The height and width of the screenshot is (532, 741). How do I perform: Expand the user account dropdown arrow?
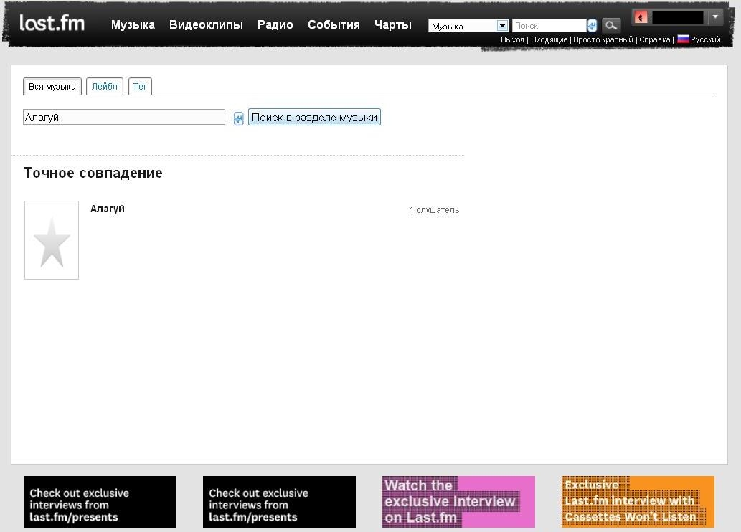714,17
